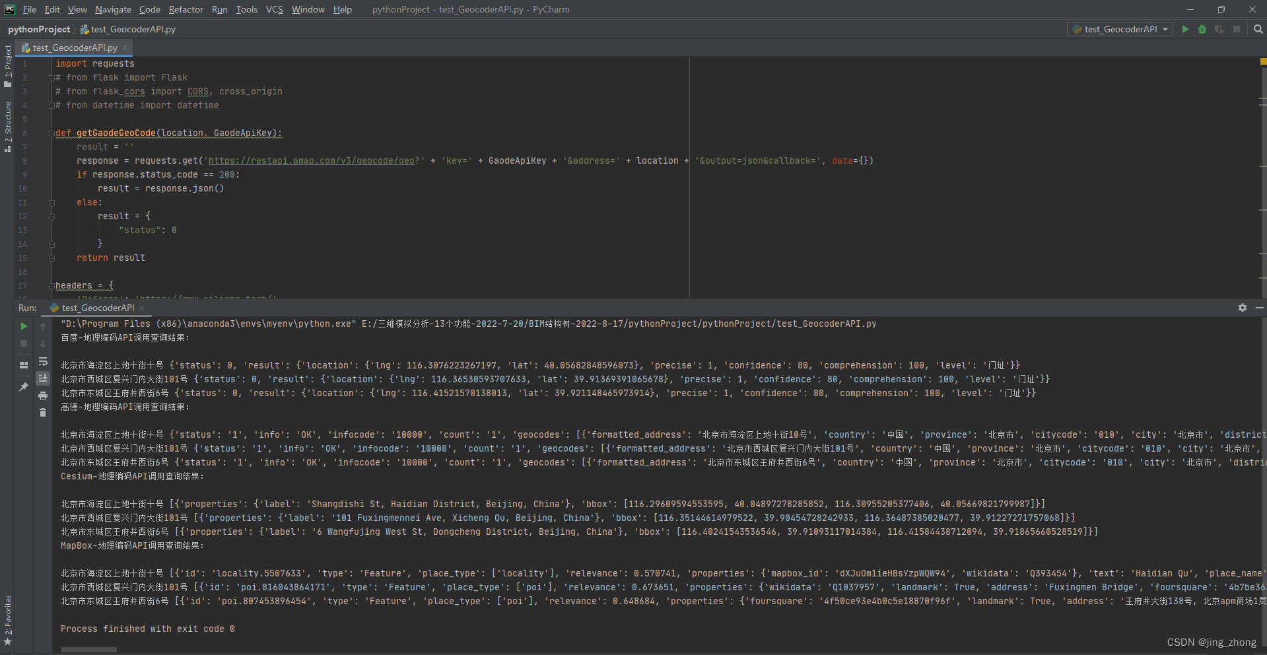Click '高德-地理编码API调用查询结果:' line
The width and height of the screenshot is (1267, 655).
125,407
